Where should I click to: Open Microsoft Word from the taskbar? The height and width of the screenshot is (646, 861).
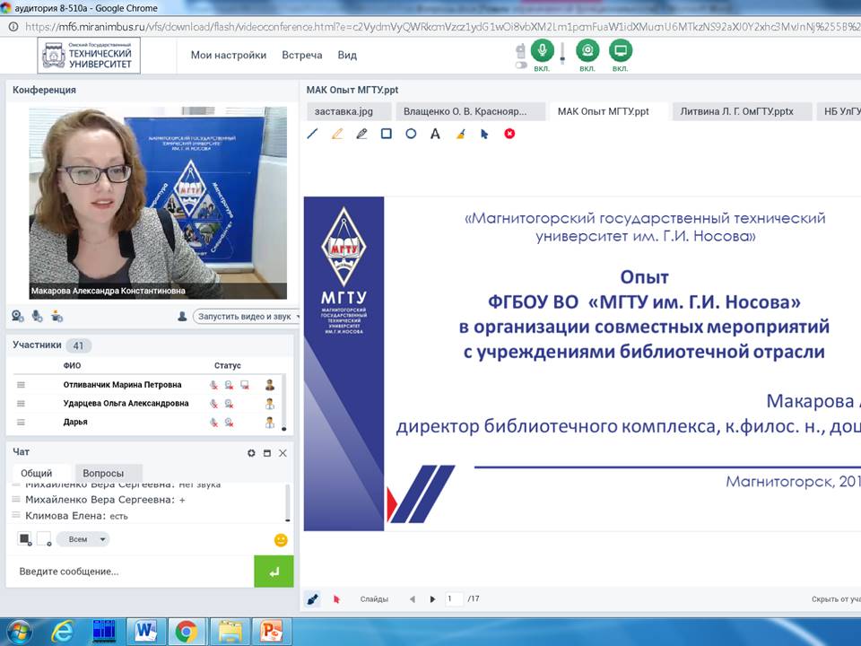[145, 631]
